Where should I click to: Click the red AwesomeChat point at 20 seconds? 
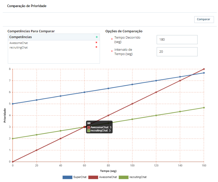(37, 150)
